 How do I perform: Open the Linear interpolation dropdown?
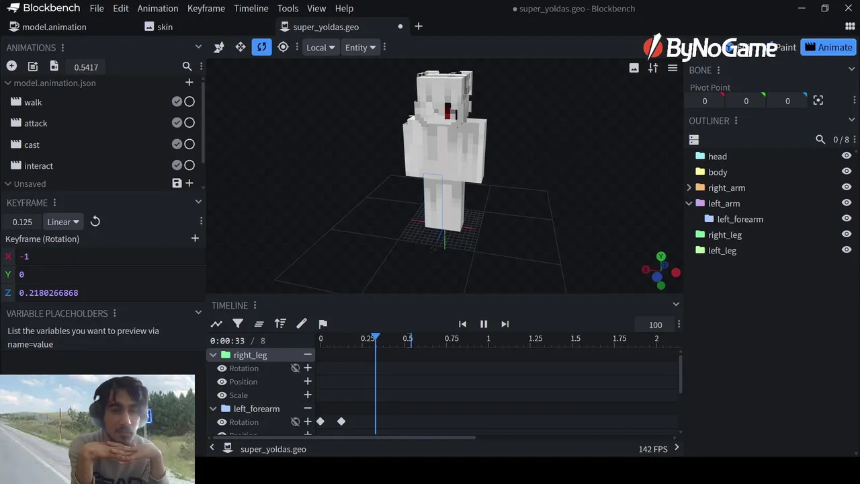point(63,222)
